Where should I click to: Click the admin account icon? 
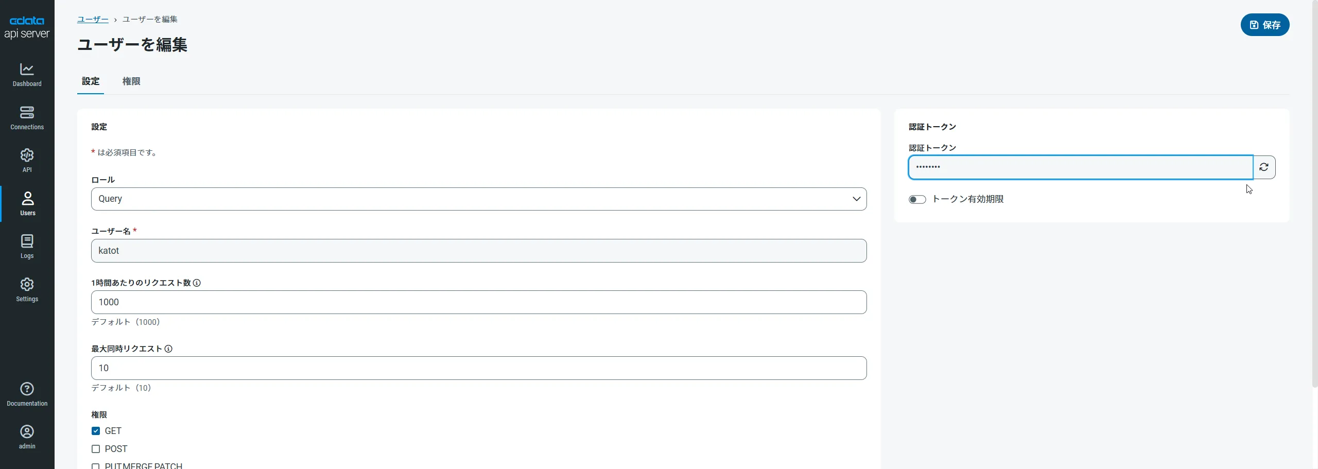point(27,432)
